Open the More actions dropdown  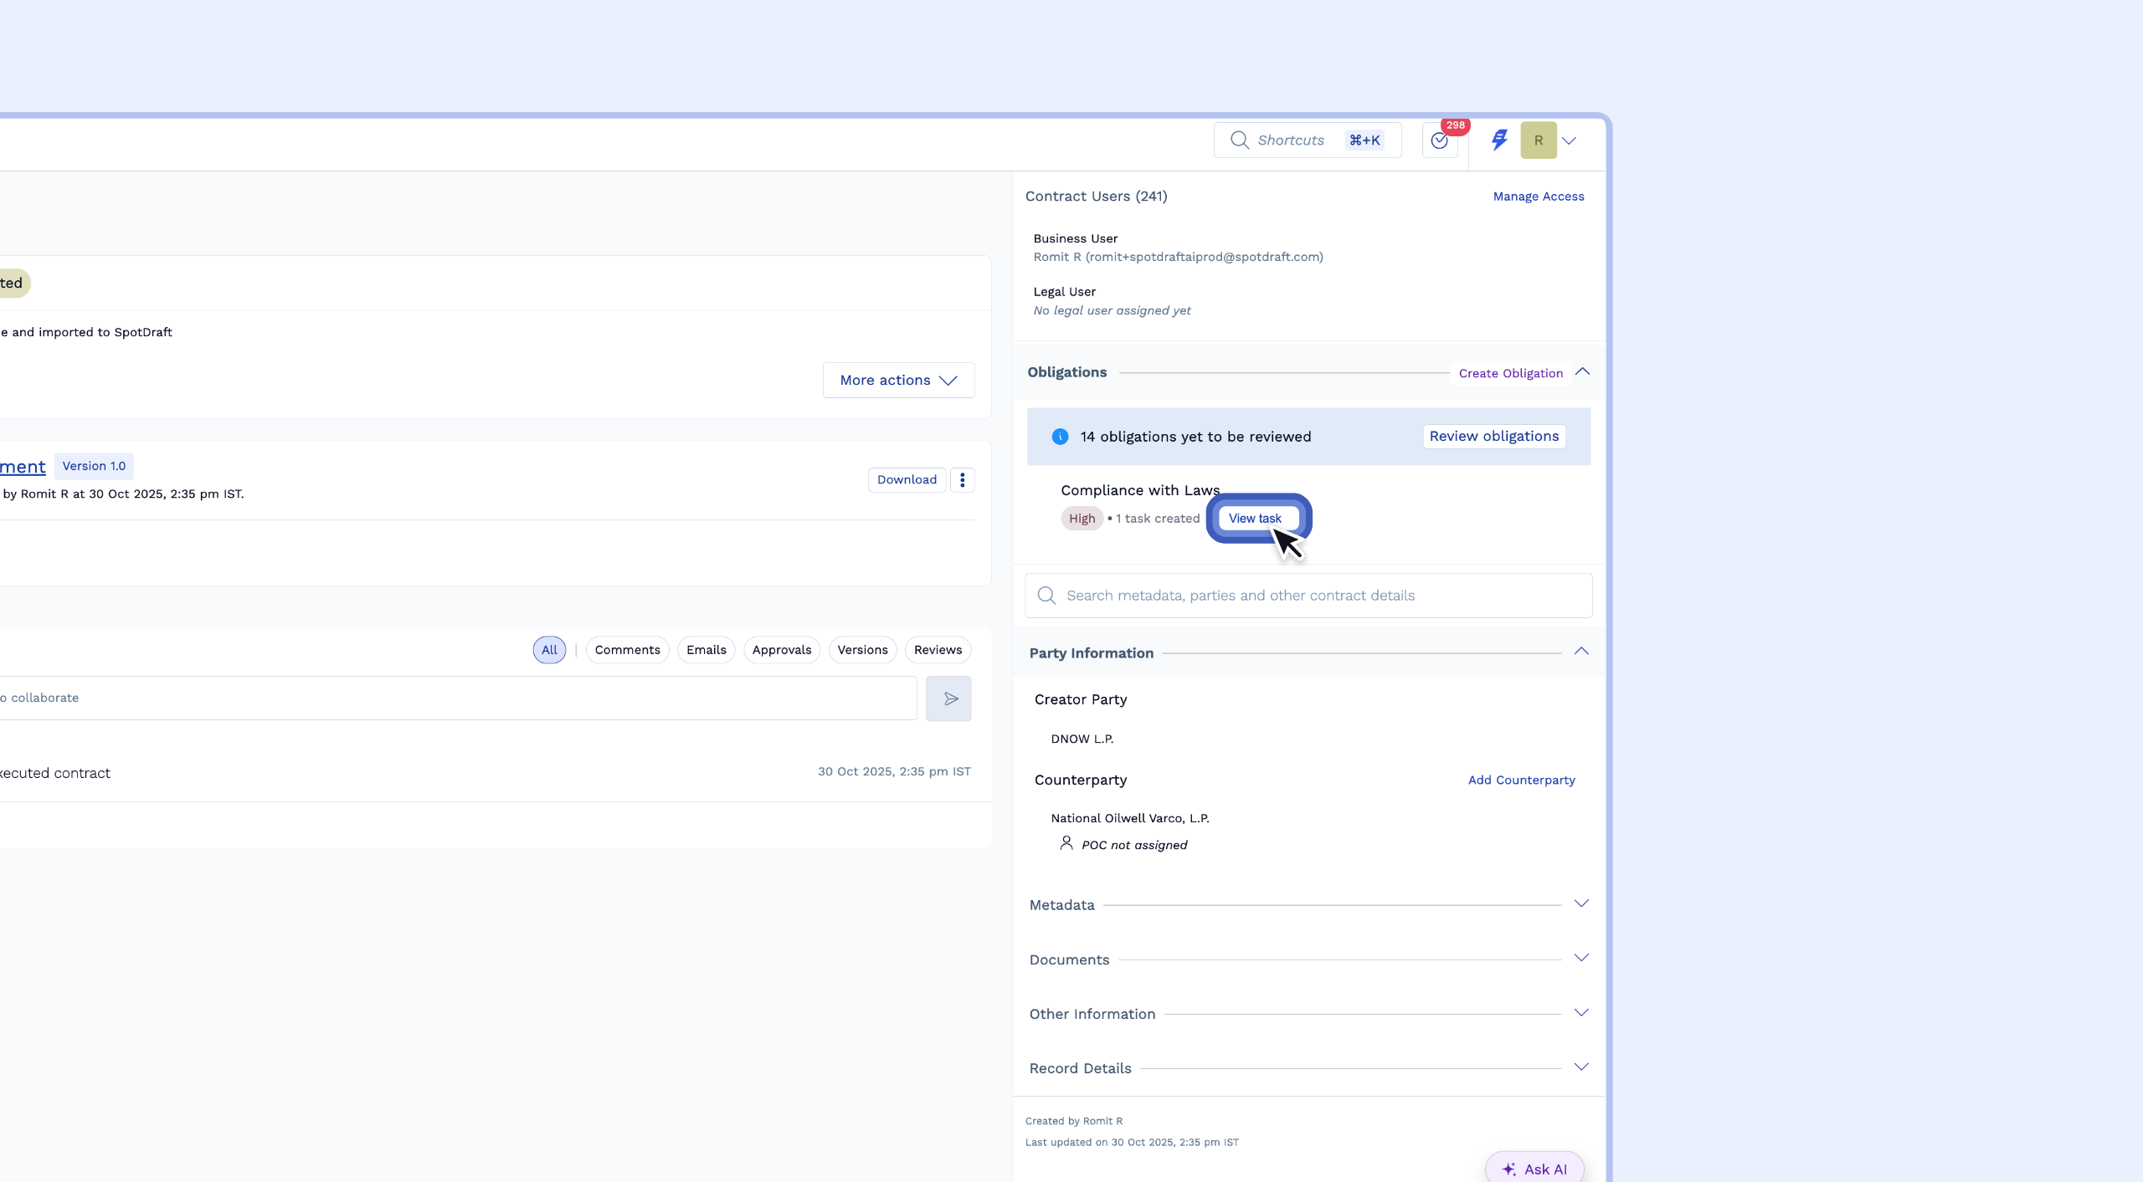coord(898,380)
